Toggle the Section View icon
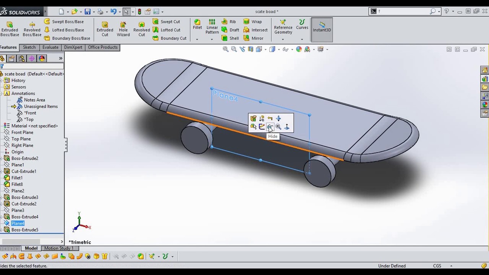489x275 pixels. (251, 49)
